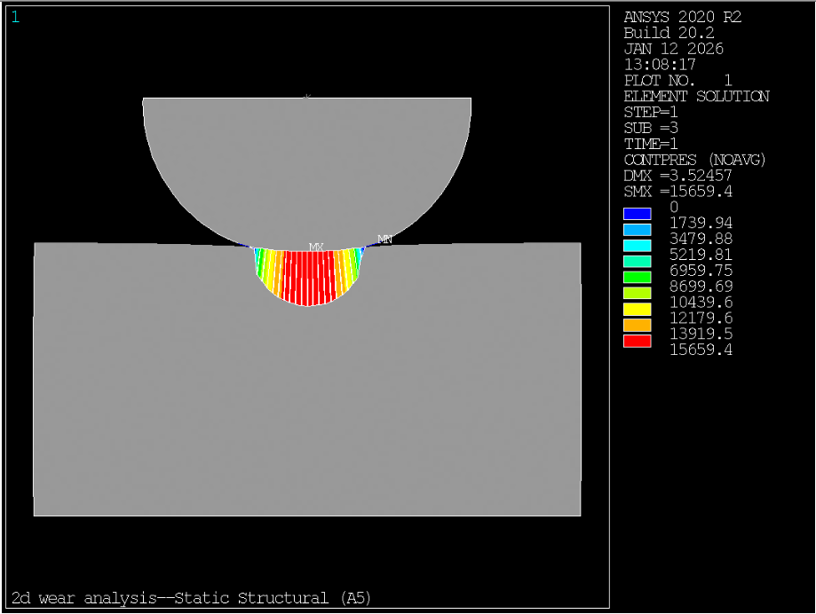Click the STEP=1 text

pos(651,113)
